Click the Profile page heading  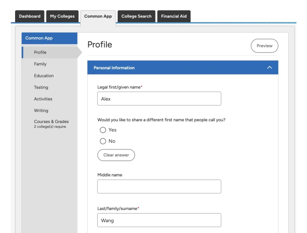[x=100, y=45]
